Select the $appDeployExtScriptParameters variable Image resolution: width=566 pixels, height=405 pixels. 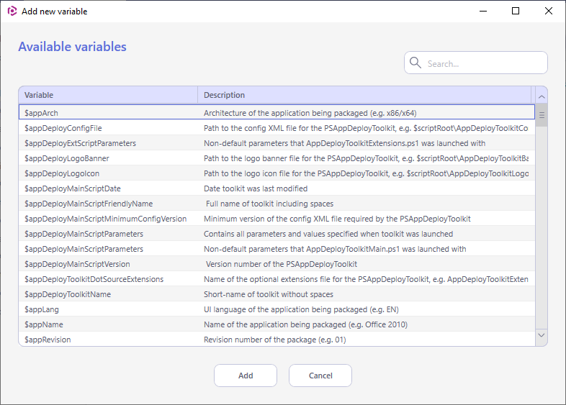pos(80,144)
